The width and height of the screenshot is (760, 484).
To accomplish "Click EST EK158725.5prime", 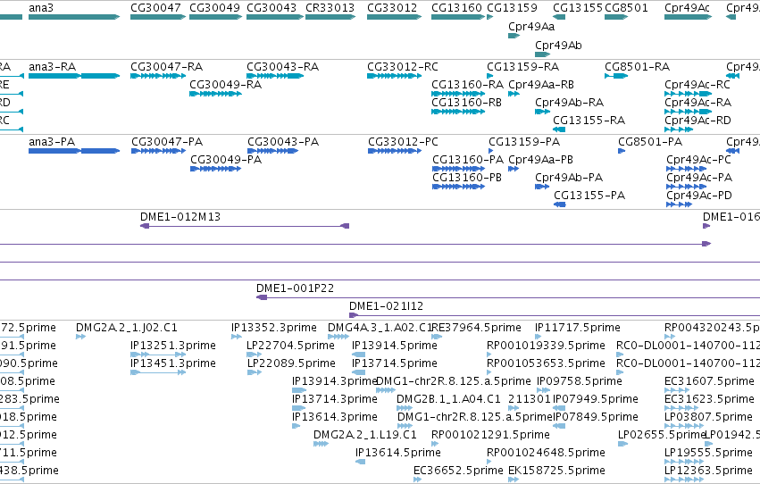I will click(x=514, y=480).
